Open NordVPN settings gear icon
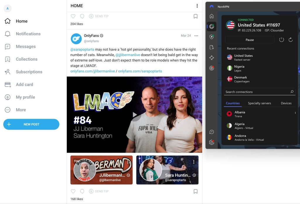 point(212,142)
